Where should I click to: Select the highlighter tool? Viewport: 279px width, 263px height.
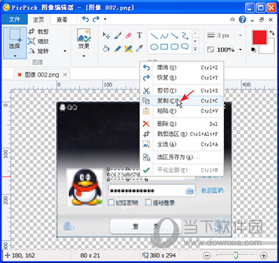pyautogui.click(x=128, y=48)
